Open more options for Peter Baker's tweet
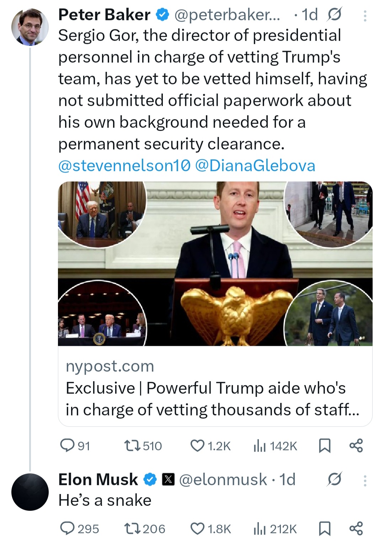Image resolution: width=384 pixels, height=545 pixels. [365, 16]
